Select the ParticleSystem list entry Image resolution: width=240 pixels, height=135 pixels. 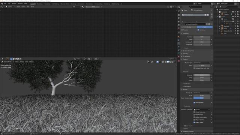(x=195, y=15)
